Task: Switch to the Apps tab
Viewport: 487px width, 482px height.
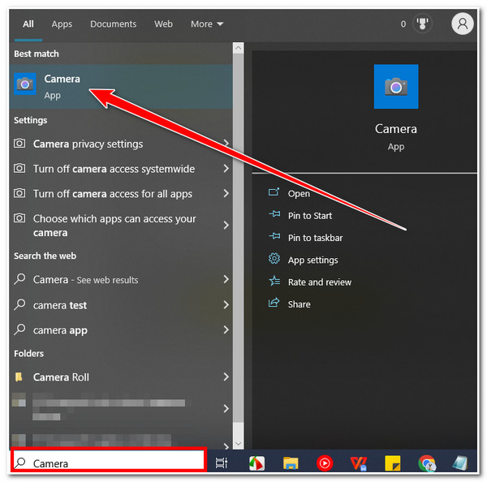Action: click(x=62, y=24)
